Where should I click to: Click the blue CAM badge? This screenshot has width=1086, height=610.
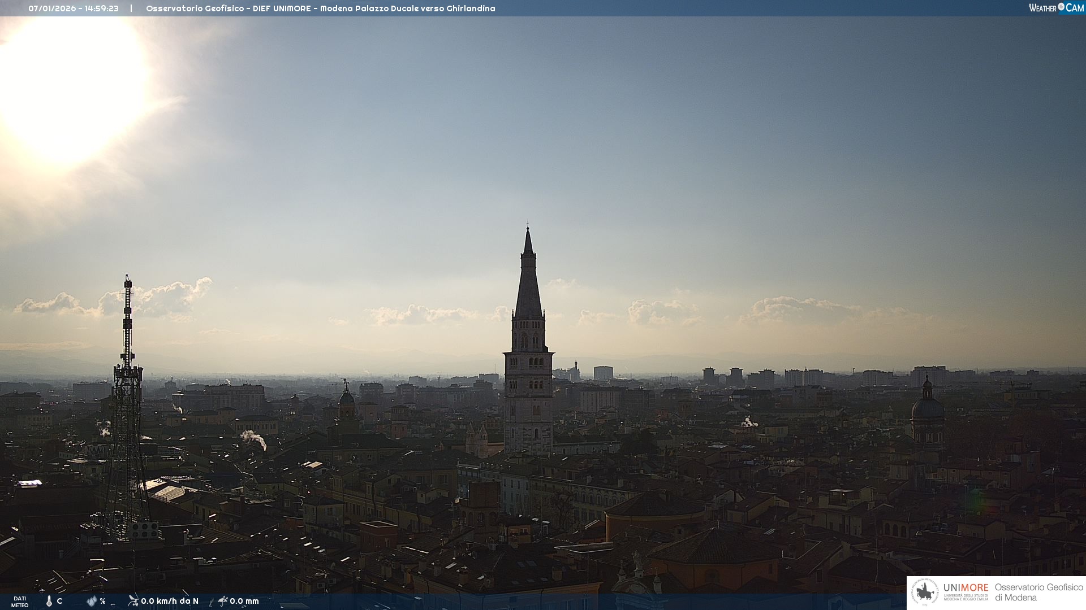tap(1075, 8)
